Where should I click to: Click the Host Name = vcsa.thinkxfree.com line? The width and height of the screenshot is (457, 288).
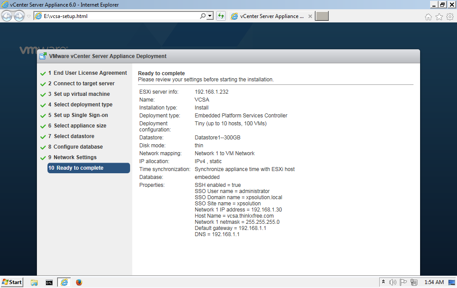234,216
